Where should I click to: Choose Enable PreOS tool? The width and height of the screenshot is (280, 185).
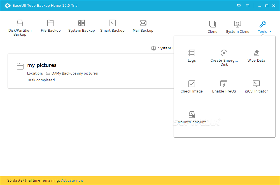click(224, 87)
